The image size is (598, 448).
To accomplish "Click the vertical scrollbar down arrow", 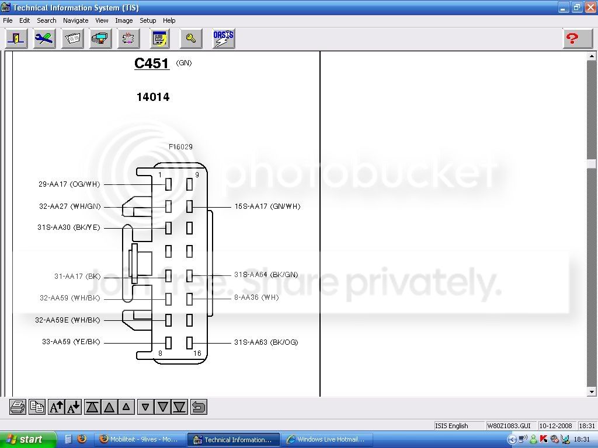I will coord(592,391).
